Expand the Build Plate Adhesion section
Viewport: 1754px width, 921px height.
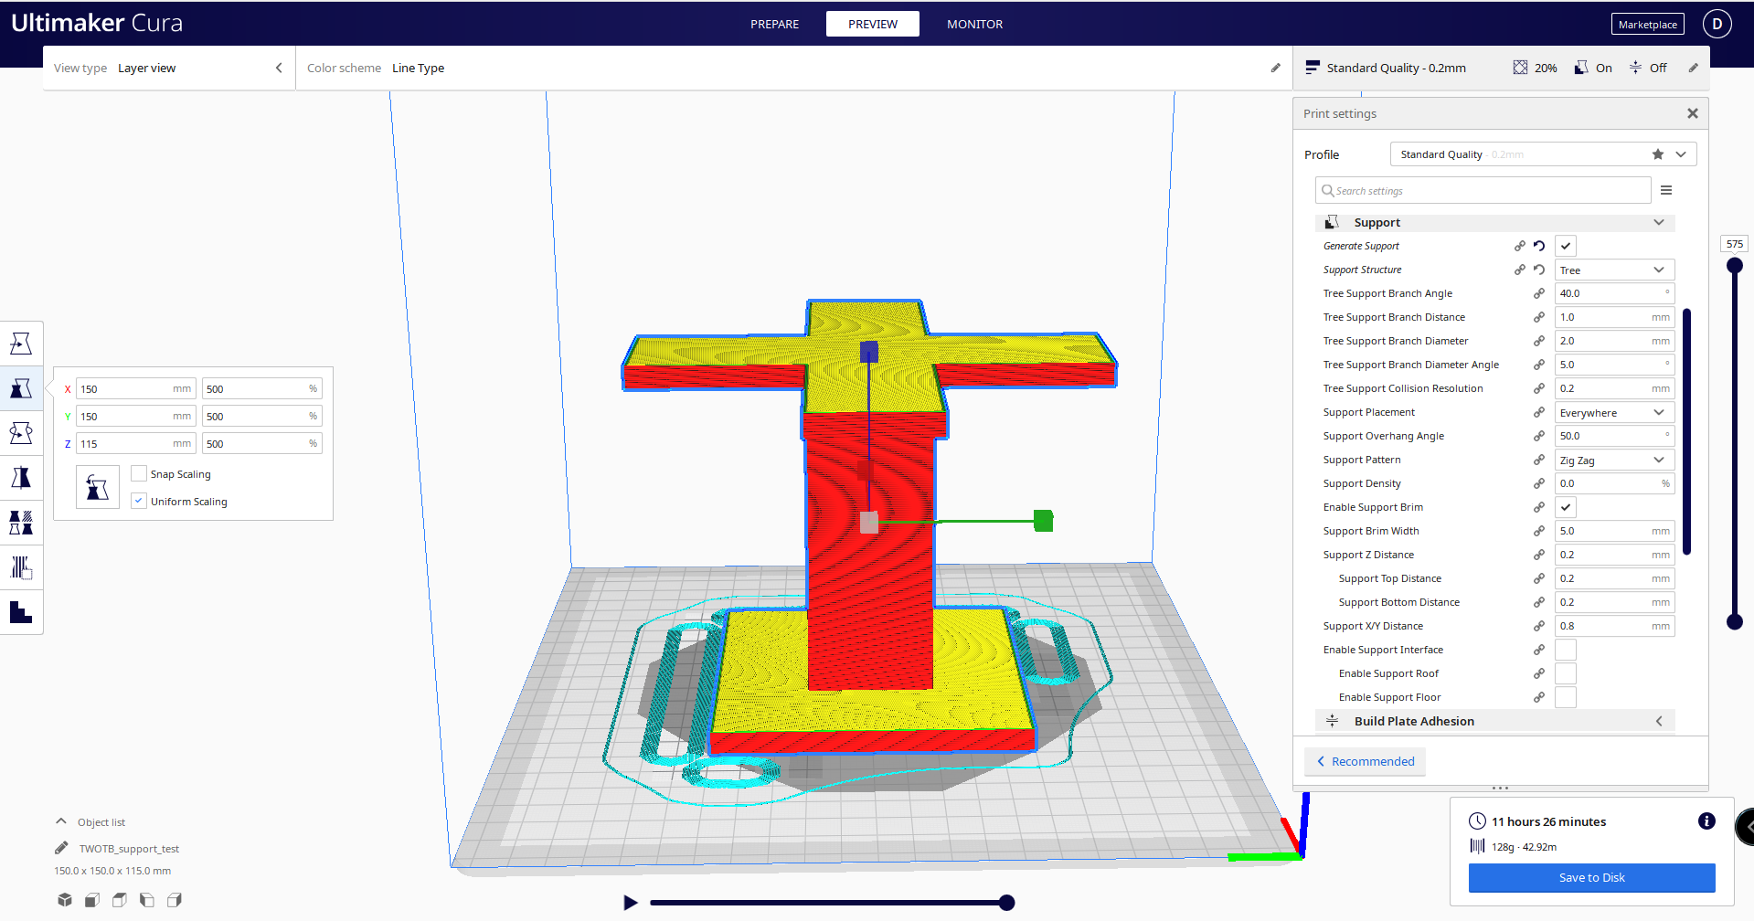click(x=1494, y=721)
